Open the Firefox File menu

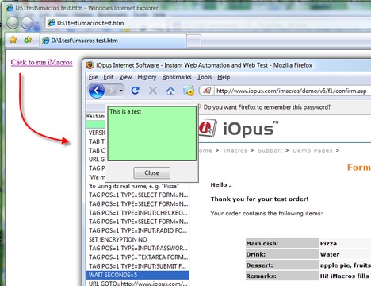93,77
